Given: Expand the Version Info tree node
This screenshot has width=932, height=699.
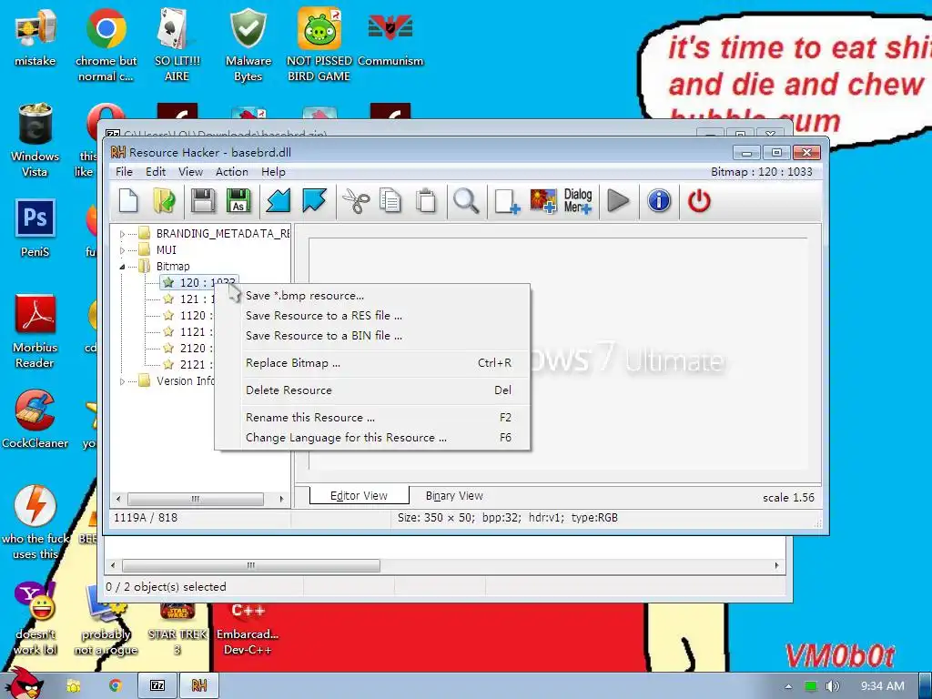Looking at the screenshot, I should click(x=123, y=381).
